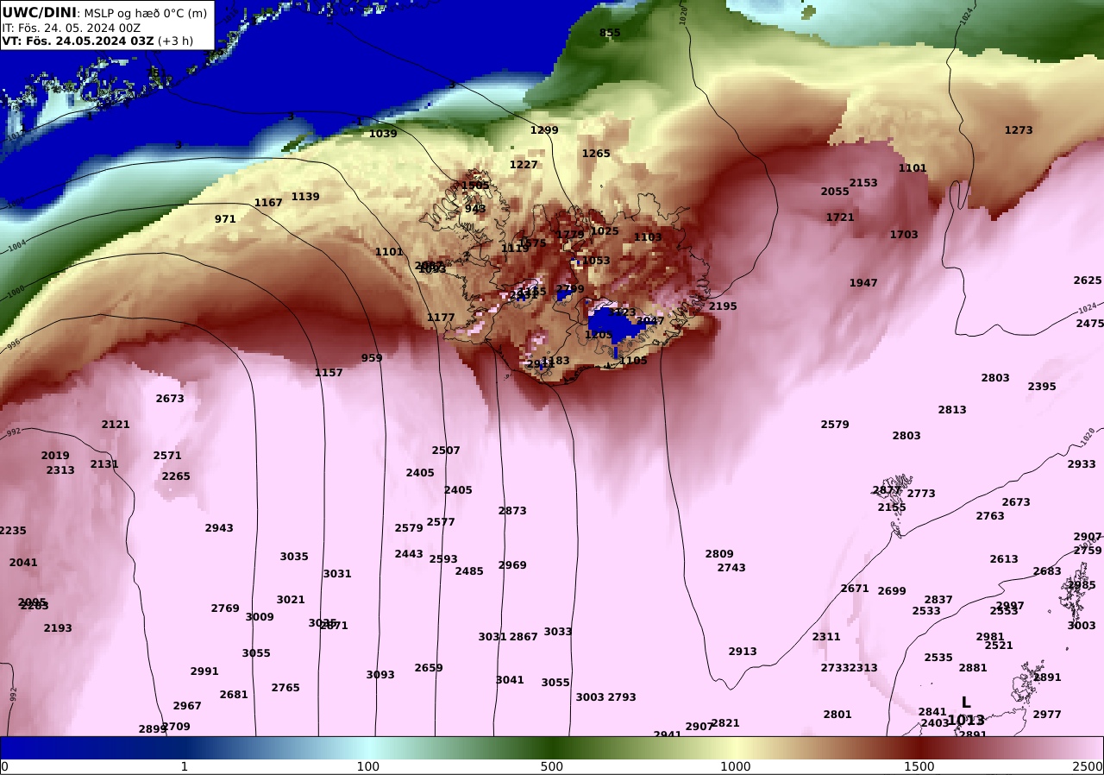
Task: Click the map value 1157
Action: point(329,373)
